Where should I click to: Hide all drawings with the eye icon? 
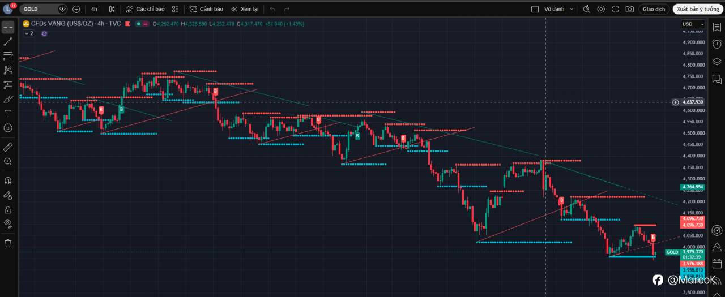tap(8, 223)
